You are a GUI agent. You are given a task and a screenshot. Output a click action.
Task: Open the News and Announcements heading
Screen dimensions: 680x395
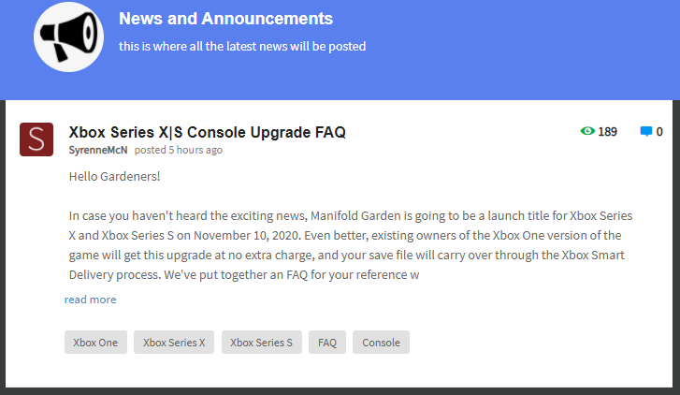point(225,19)
